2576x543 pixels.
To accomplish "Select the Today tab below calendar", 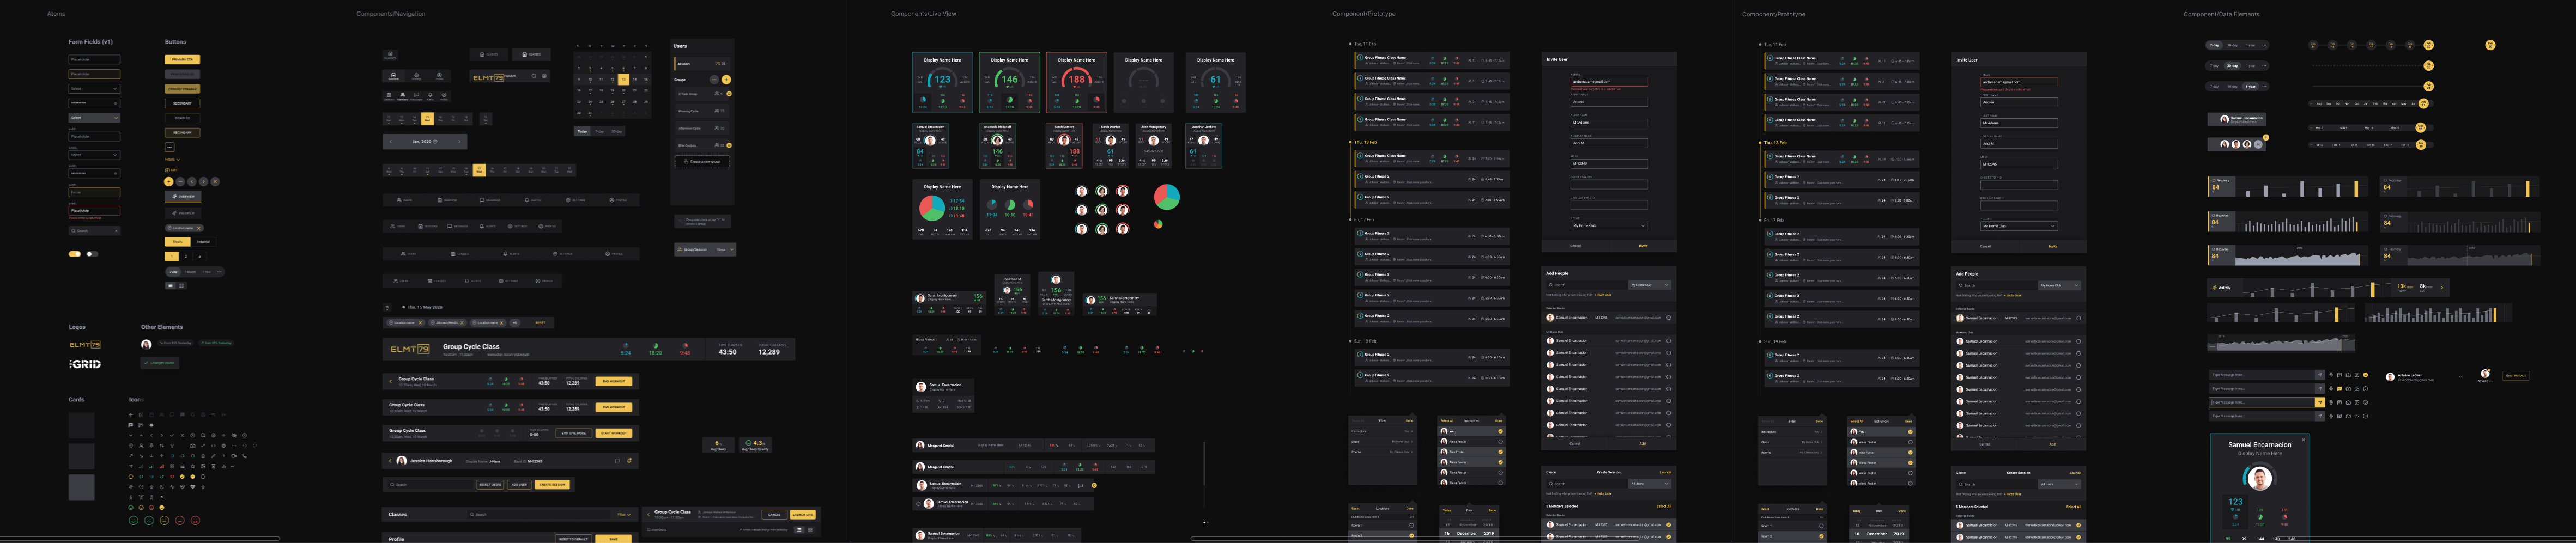I will click(582, 131).
